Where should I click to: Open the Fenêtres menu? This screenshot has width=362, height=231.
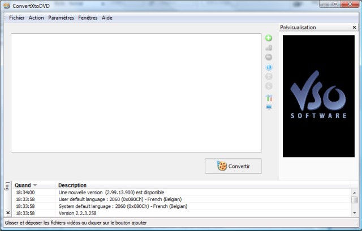pos(88,18)
